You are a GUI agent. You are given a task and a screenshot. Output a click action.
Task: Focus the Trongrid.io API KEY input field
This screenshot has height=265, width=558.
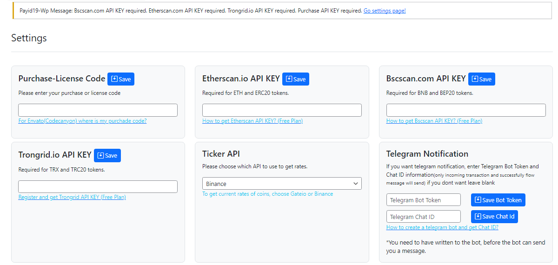(x=98, y=186)
